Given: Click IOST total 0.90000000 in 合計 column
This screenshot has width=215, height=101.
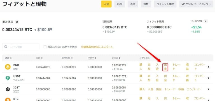Looking at the screenshot, I should [43, 89].
